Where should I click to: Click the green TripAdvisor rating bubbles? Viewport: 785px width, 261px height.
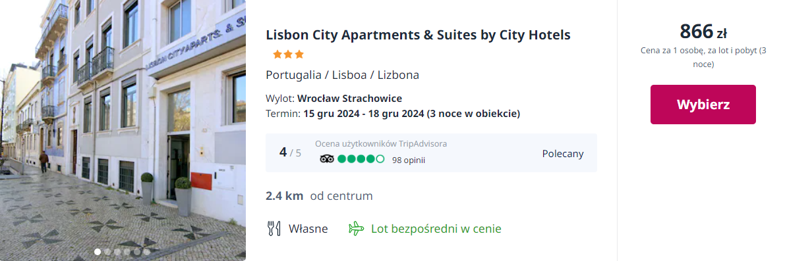pyautogui.click(x=361, y=159)
